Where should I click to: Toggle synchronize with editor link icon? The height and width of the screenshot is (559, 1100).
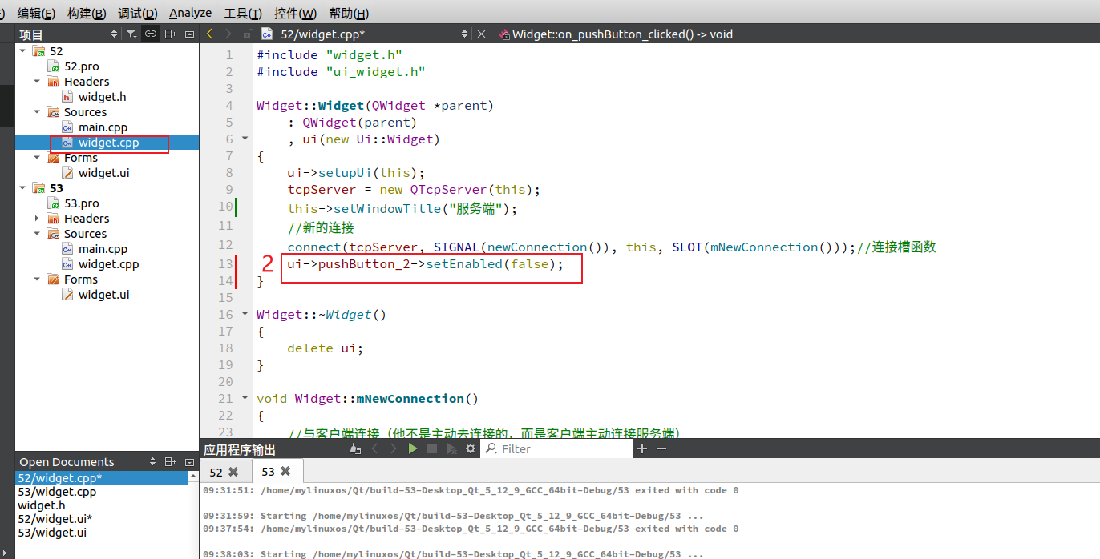[x=150, y=34]
